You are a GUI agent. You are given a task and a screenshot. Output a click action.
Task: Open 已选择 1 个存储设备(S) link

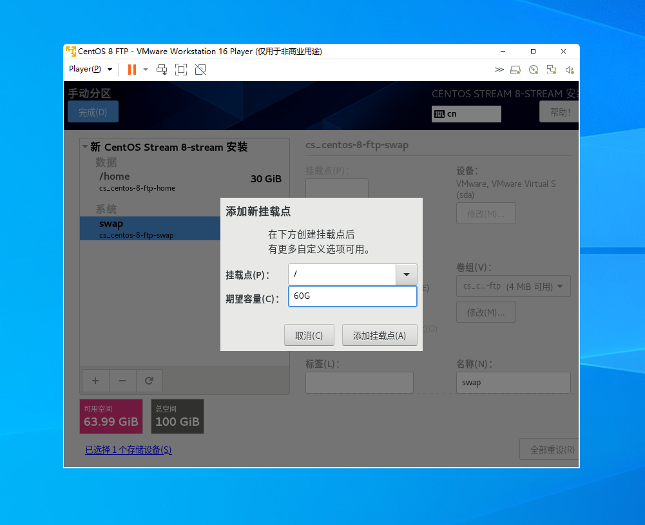click(x=128, y=450)
